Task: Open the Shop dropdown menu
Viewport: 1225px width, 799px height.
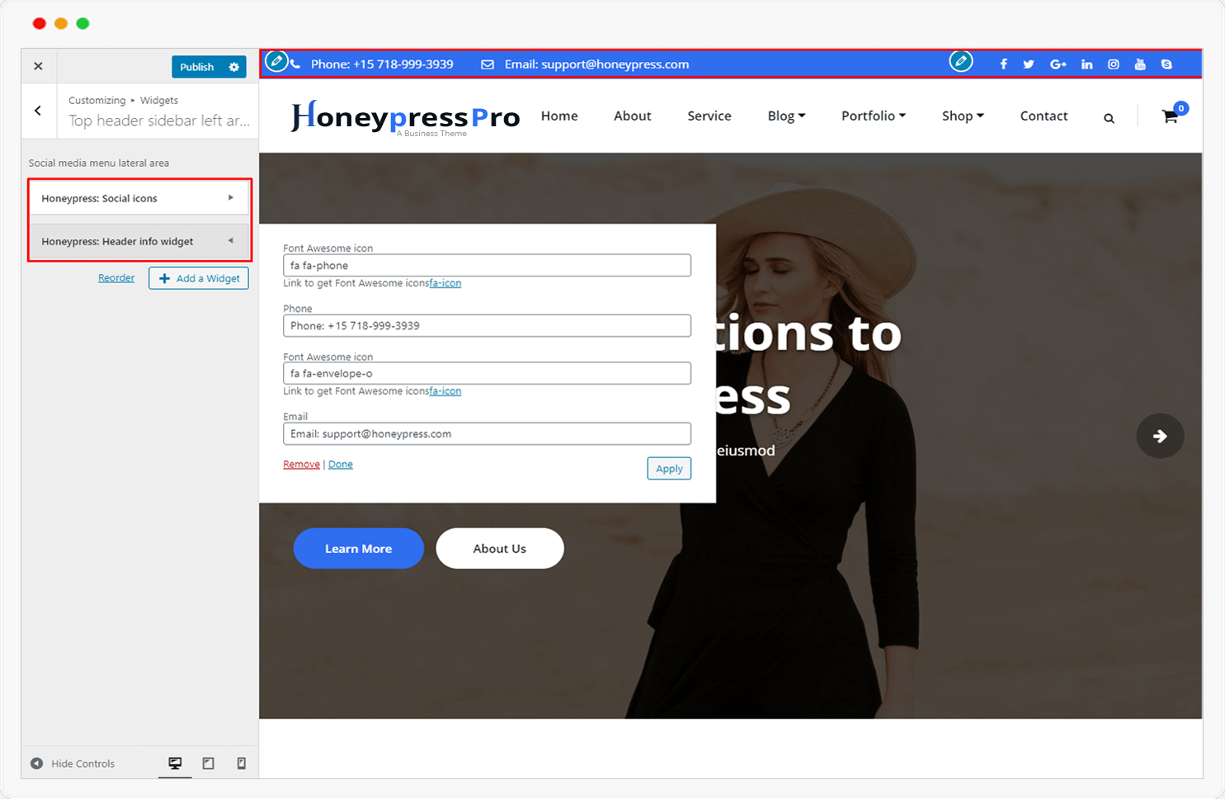Action: pyautogui.click(x=963, y=116)
